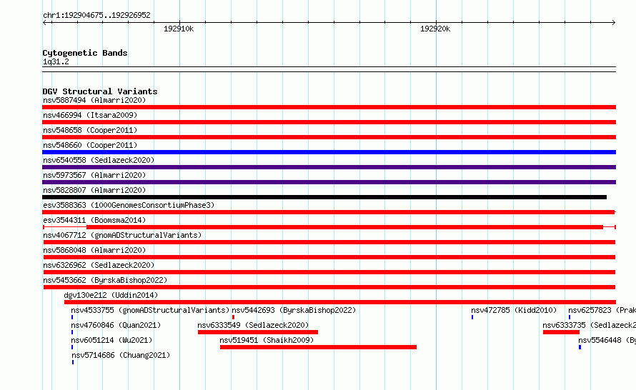The width and height of the screenshot is (636, 390).
Task: Click blue mark under nsv5546448
Action: 580,347
